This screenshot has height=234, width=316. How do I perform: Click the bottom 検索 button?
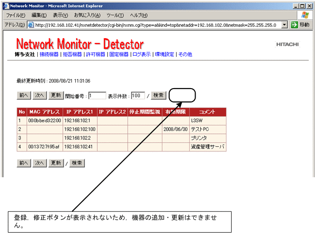point(77,163)
